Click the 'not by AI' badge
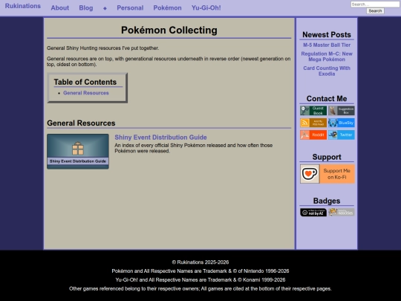Image resolution: width=401 pixels, height=301 pixels. 313,212
